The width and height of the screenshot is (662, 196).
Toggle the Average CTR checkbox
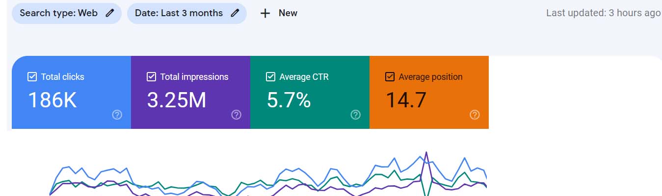(270, 76)
